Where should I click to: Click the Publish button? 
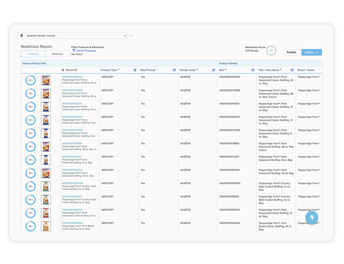click(291, 52)
